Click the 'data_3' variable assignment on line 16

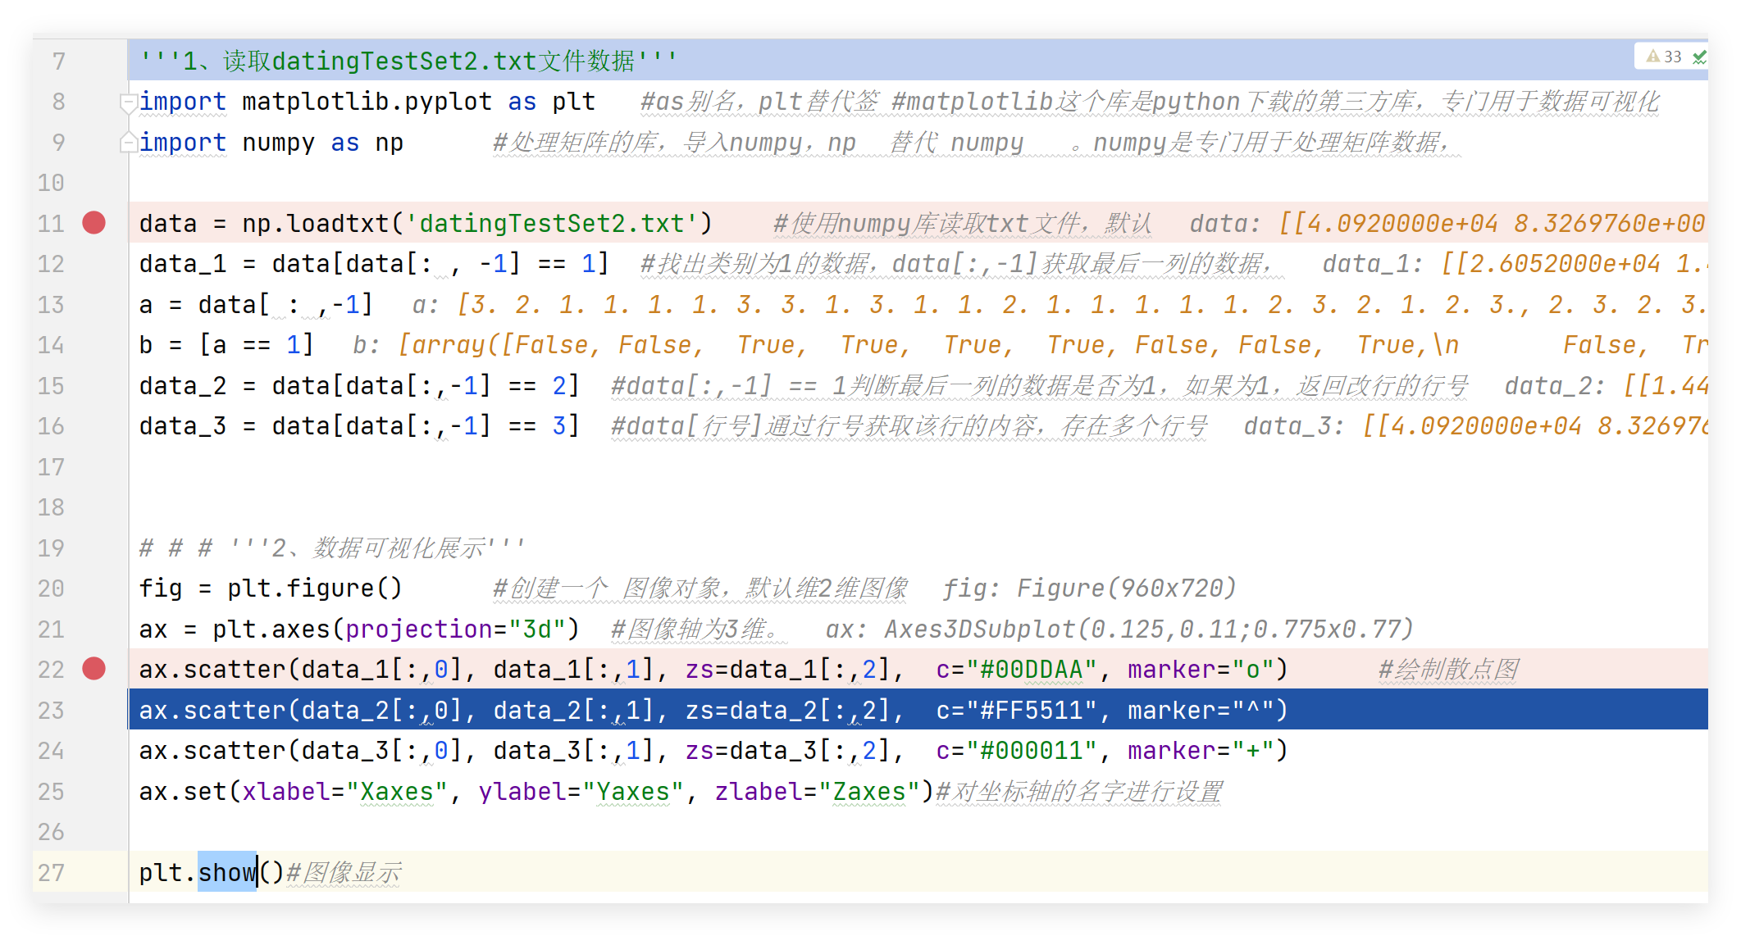[183, 426]
